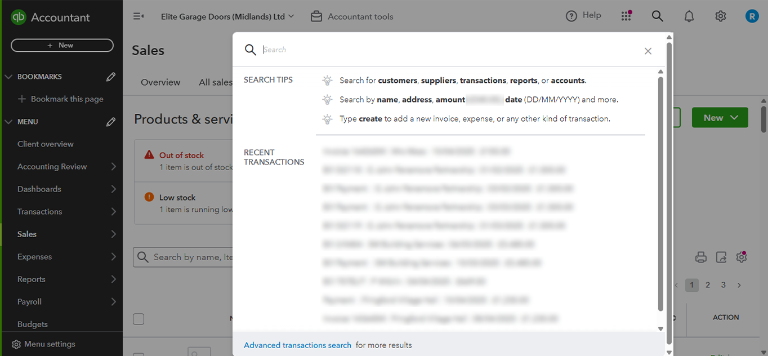The image size is (768, 356).
Task: Open user profile avatar R
Action: [x=752, y=16]
